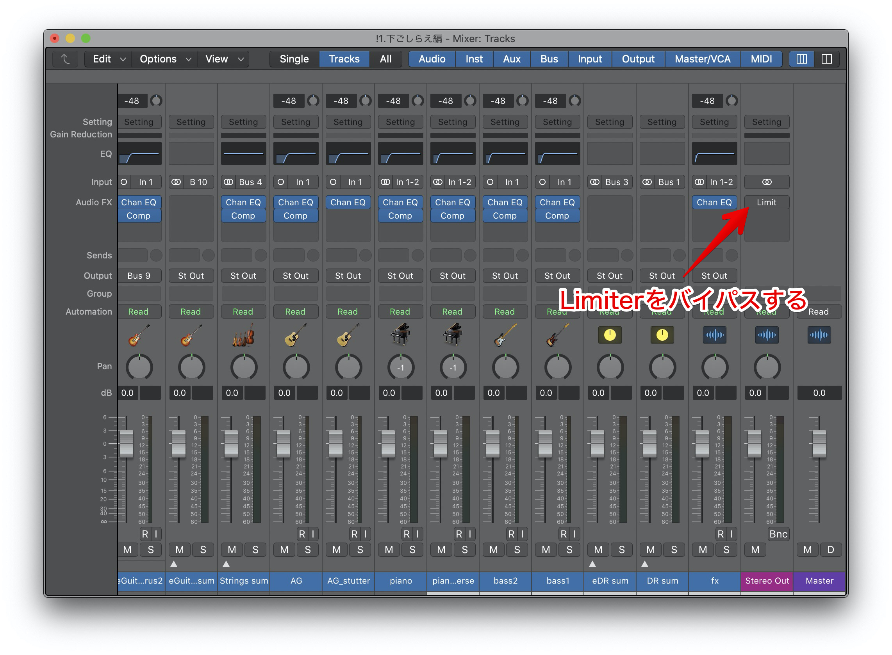The width and height of the screenshot is (892, 655).
Task: Click the bass guitar icon on bass2 track
Action: pos(505,335)
